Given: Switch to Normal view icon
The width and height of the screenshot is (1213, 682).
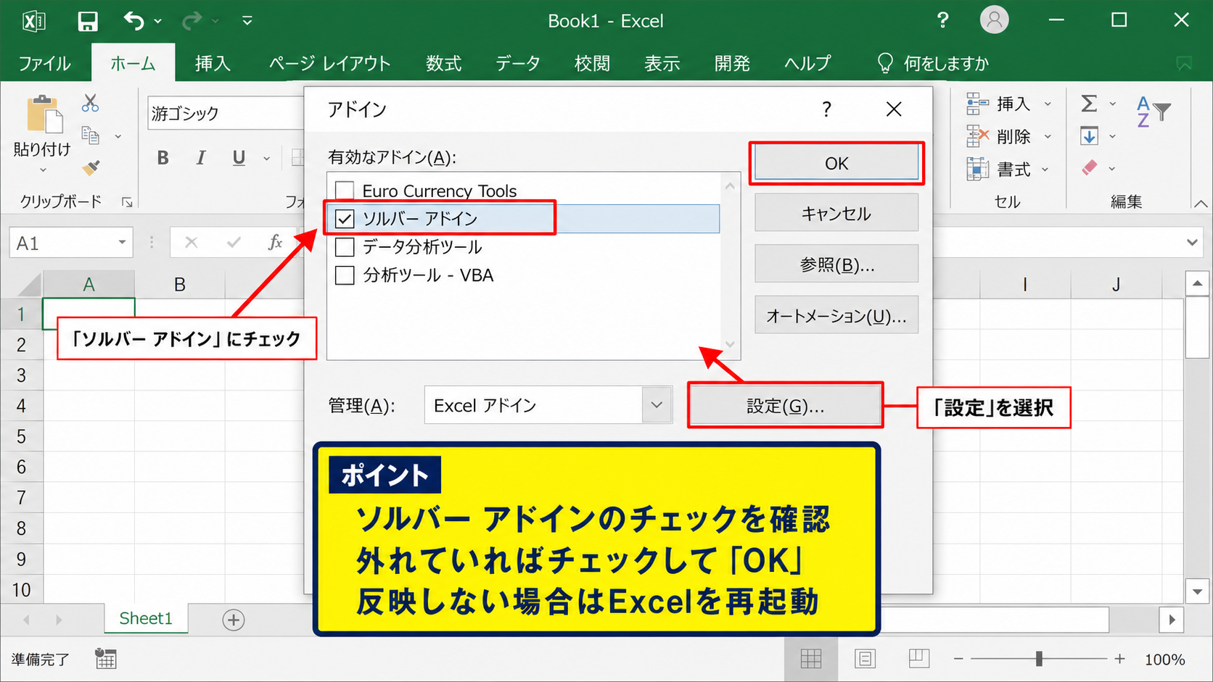Looking at the screenshot, I should pos(811,658).
